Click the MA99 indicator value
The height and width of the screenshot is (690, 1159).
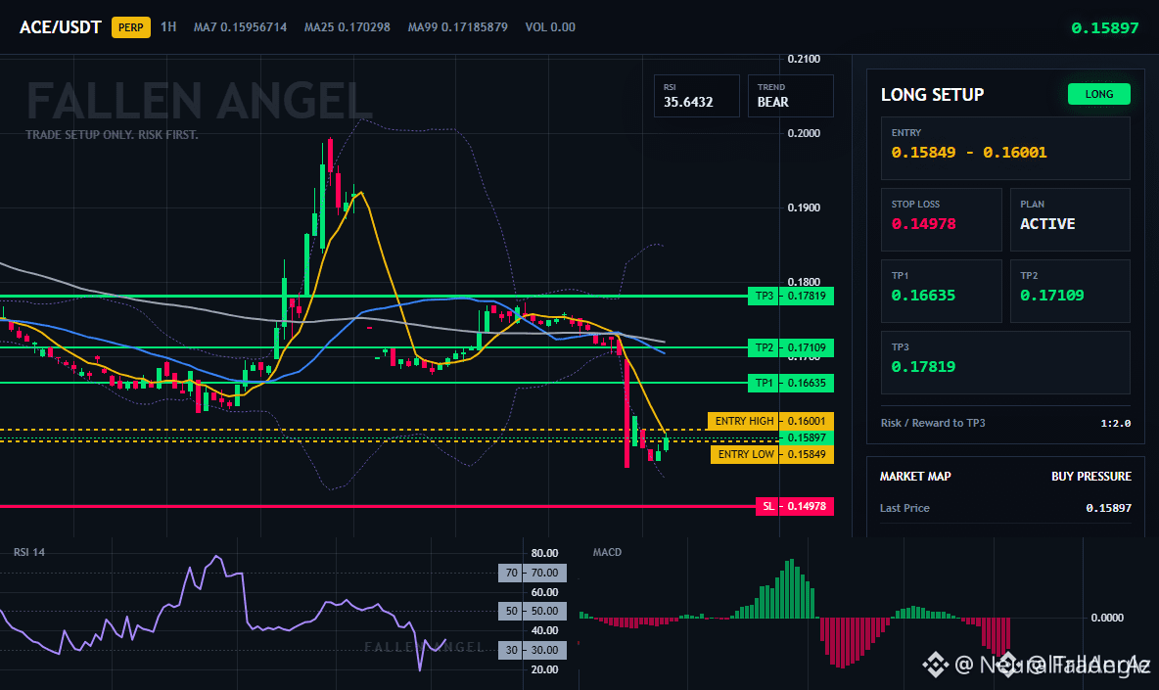pyautogui.click(x=457, y=27)
